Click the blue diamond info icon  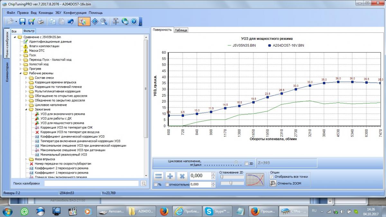[95, 22]
